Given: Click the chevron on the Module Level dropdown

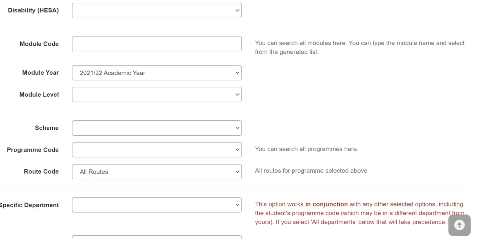Looking at the screenshot, I should tap(237, 94).
